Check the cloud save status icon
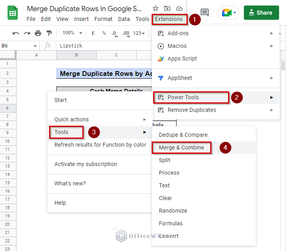The height and width of the screenshot is (251, 287). coord(179,8)
